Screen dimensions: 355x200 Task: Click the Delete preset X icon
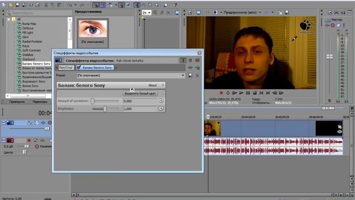[197, 76]
